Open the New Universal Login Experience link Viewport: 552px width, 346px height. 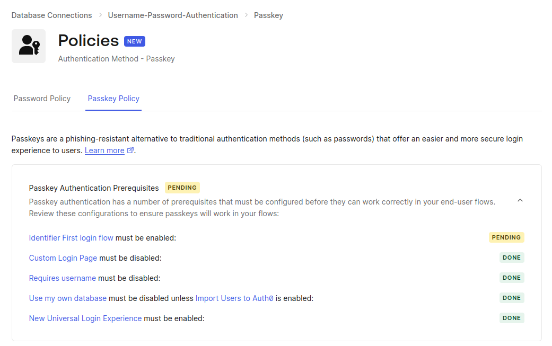(x=85, y=318)
